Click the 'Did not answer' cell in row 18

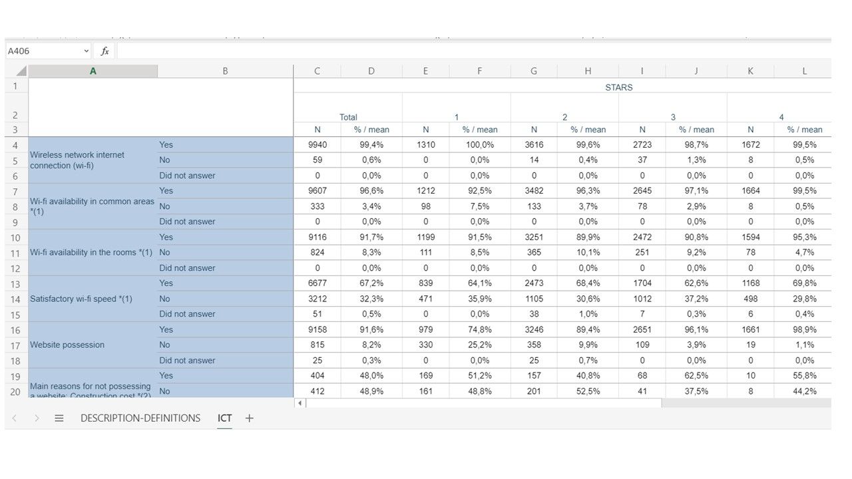coord(225,361)
